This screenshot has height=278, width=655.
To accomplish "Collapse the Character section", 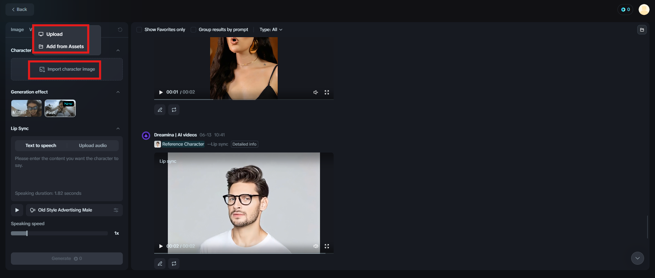I will tap(118, 50).
